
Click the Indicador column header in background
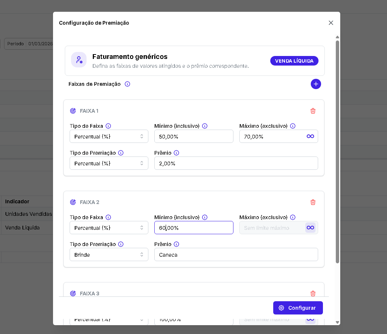point(17,201)
